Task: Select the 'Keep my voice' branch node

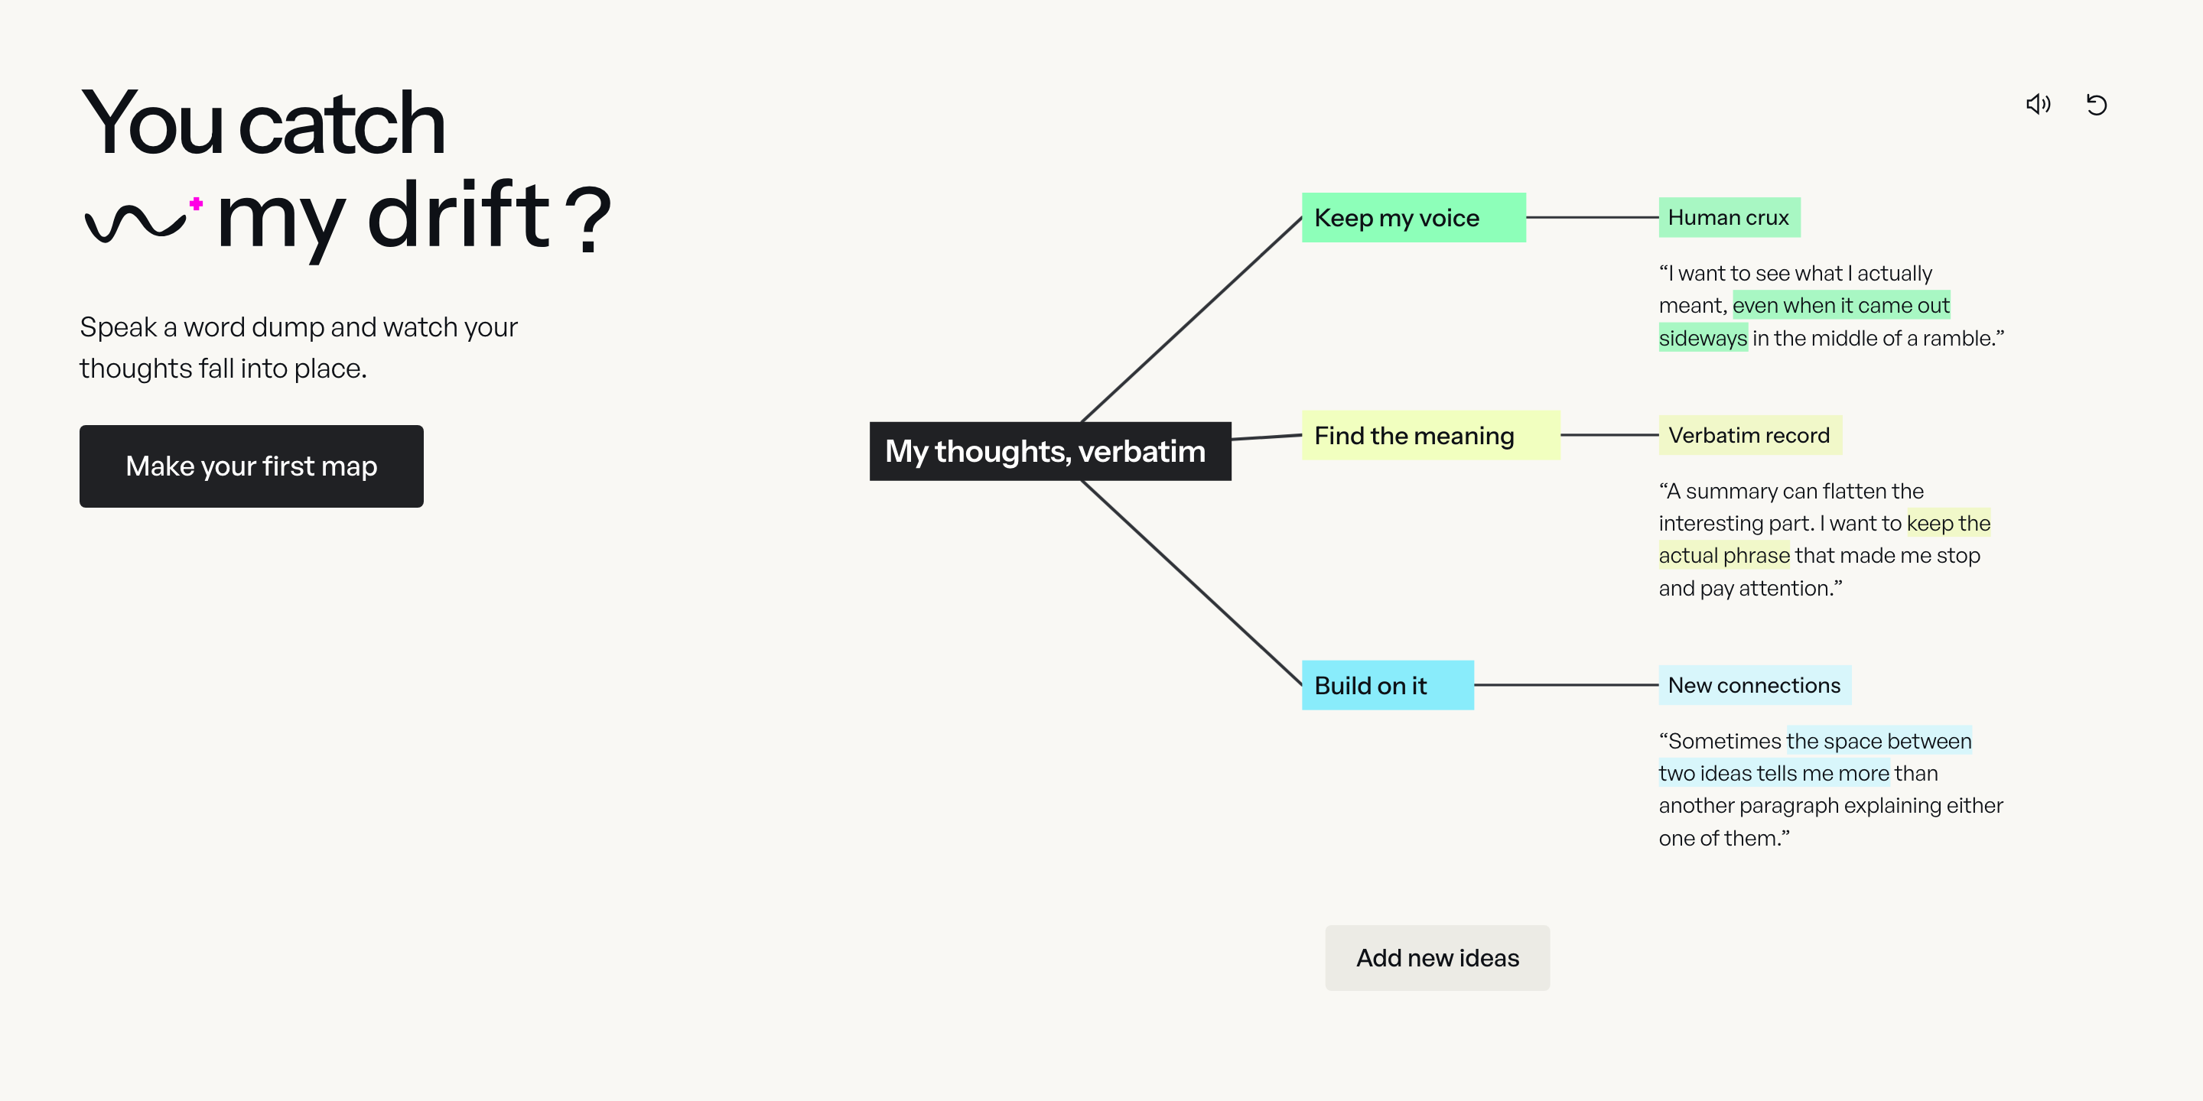Action: pyautogui.click(x=1413, y=217)
